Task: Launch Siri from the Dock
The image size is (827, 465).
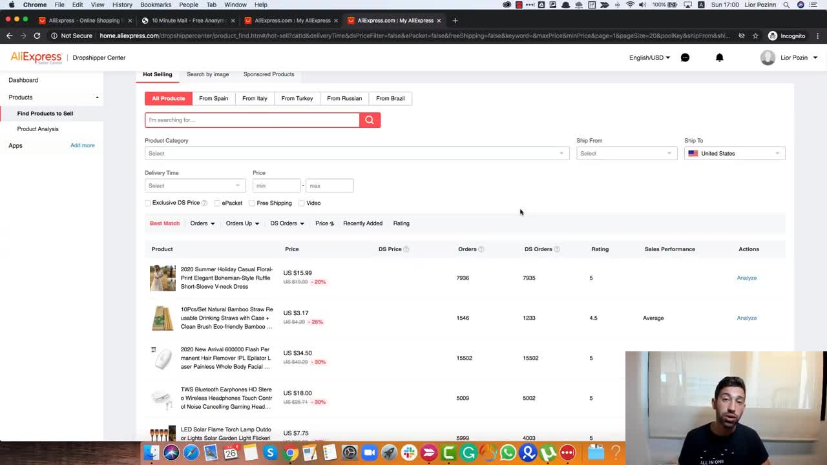Action: coord(171,453)
